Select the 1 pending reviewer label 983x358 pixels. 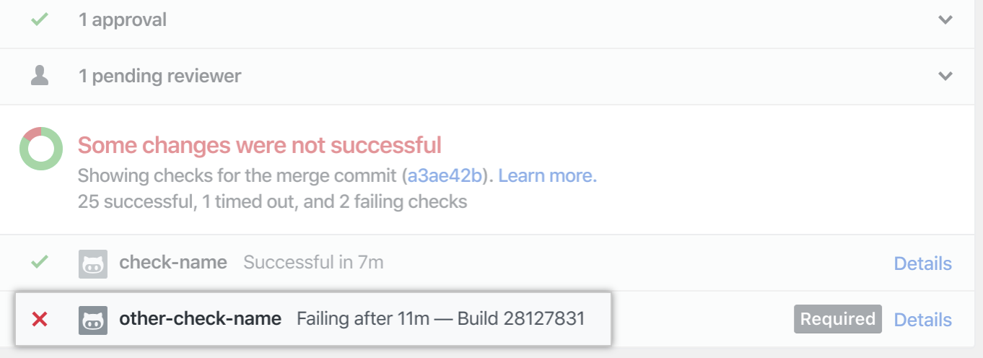click(x=160, y=75)
